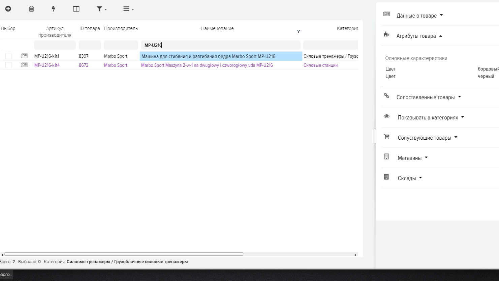Image resolution: width=499 pixels, height=281 pixels.
Task: Open the funnel filter dropdown in toolbar
Action: point(101,9)
